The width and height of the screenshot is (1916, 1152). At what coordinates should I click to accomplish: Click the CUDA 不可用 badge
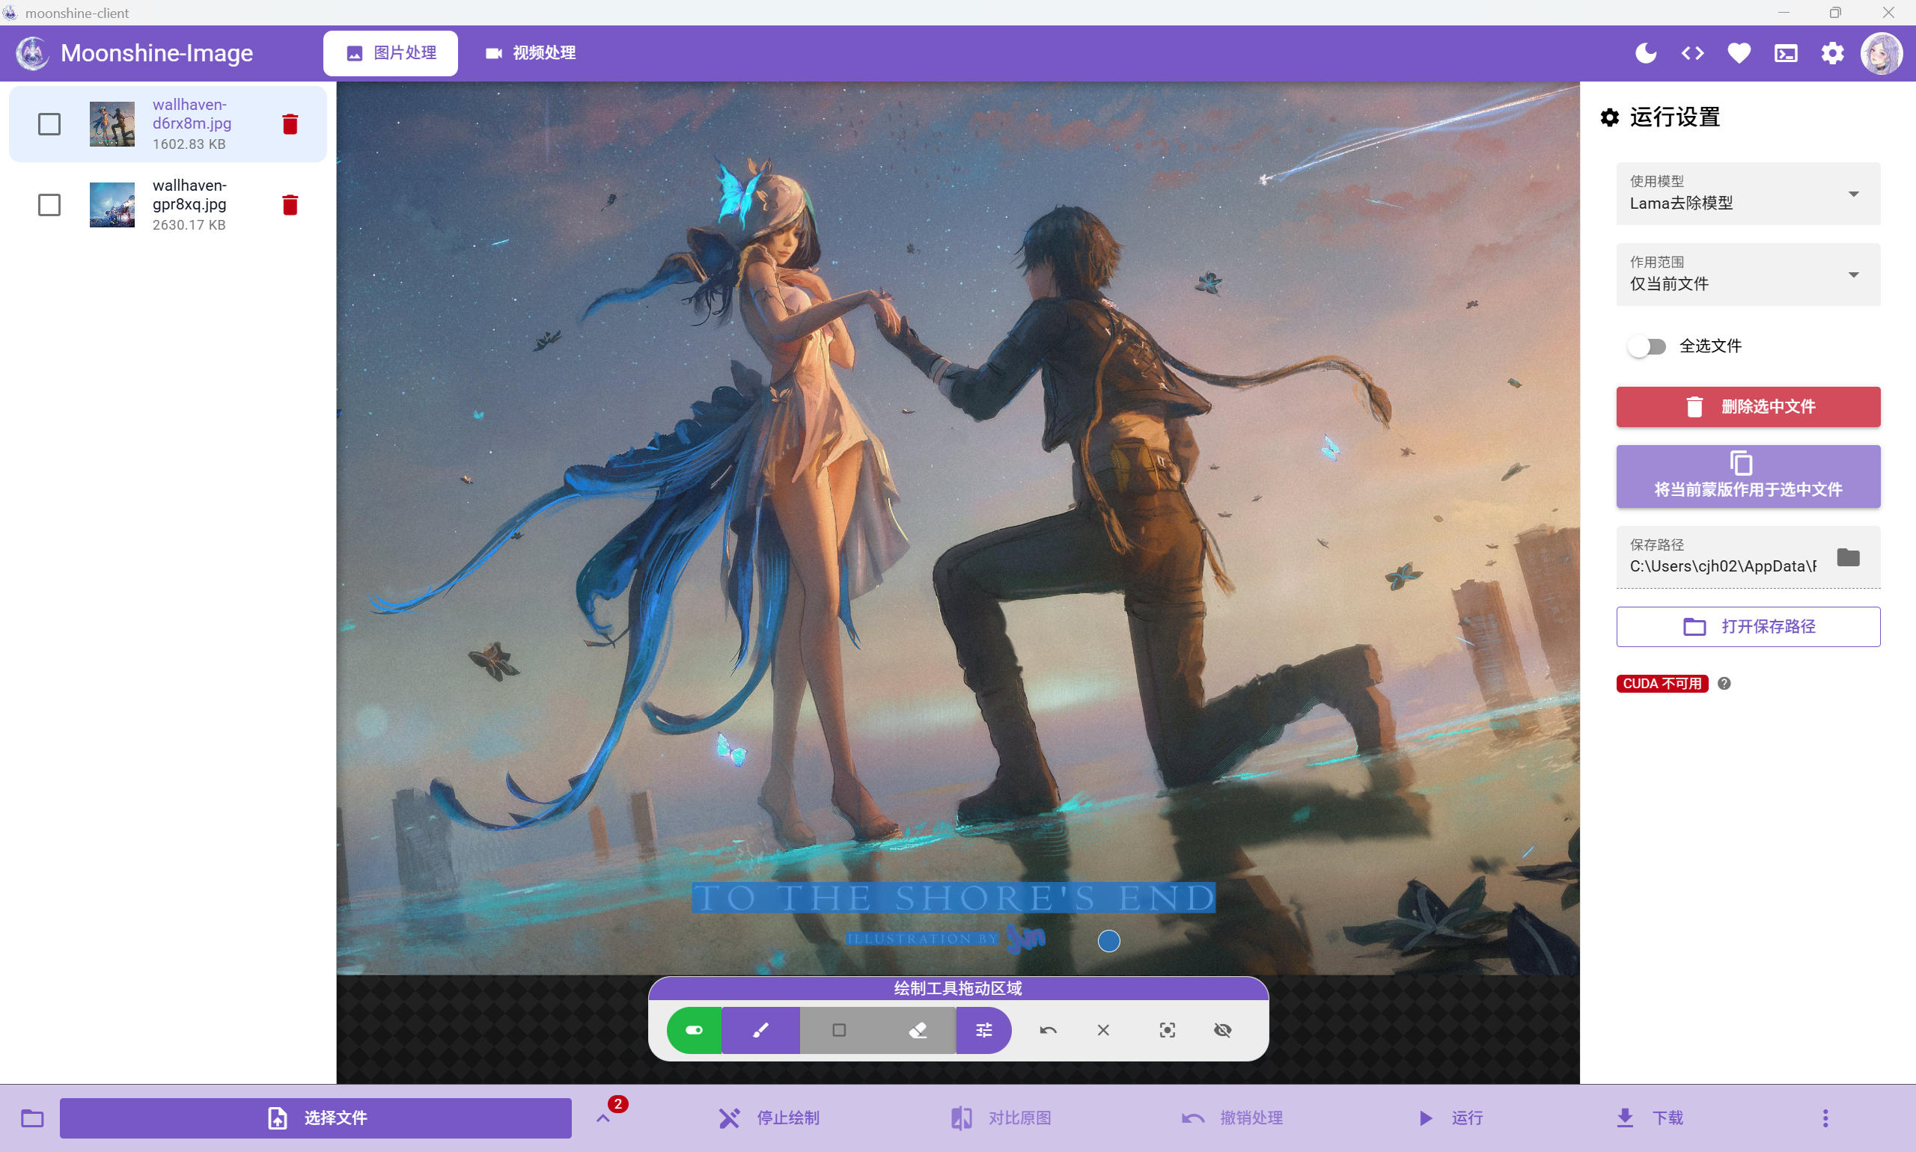[1662, 683]
